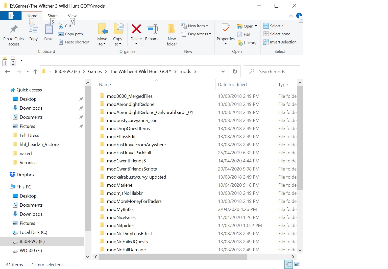Create a New folder from the ribbon
Image resolution: width=388 pixels, height=269 pixels.
point(172,35)
